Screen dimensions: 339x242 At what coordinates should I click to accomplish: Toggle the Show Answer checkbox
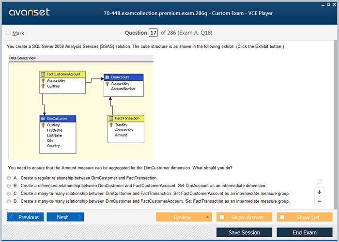click(x=222, y=217)
